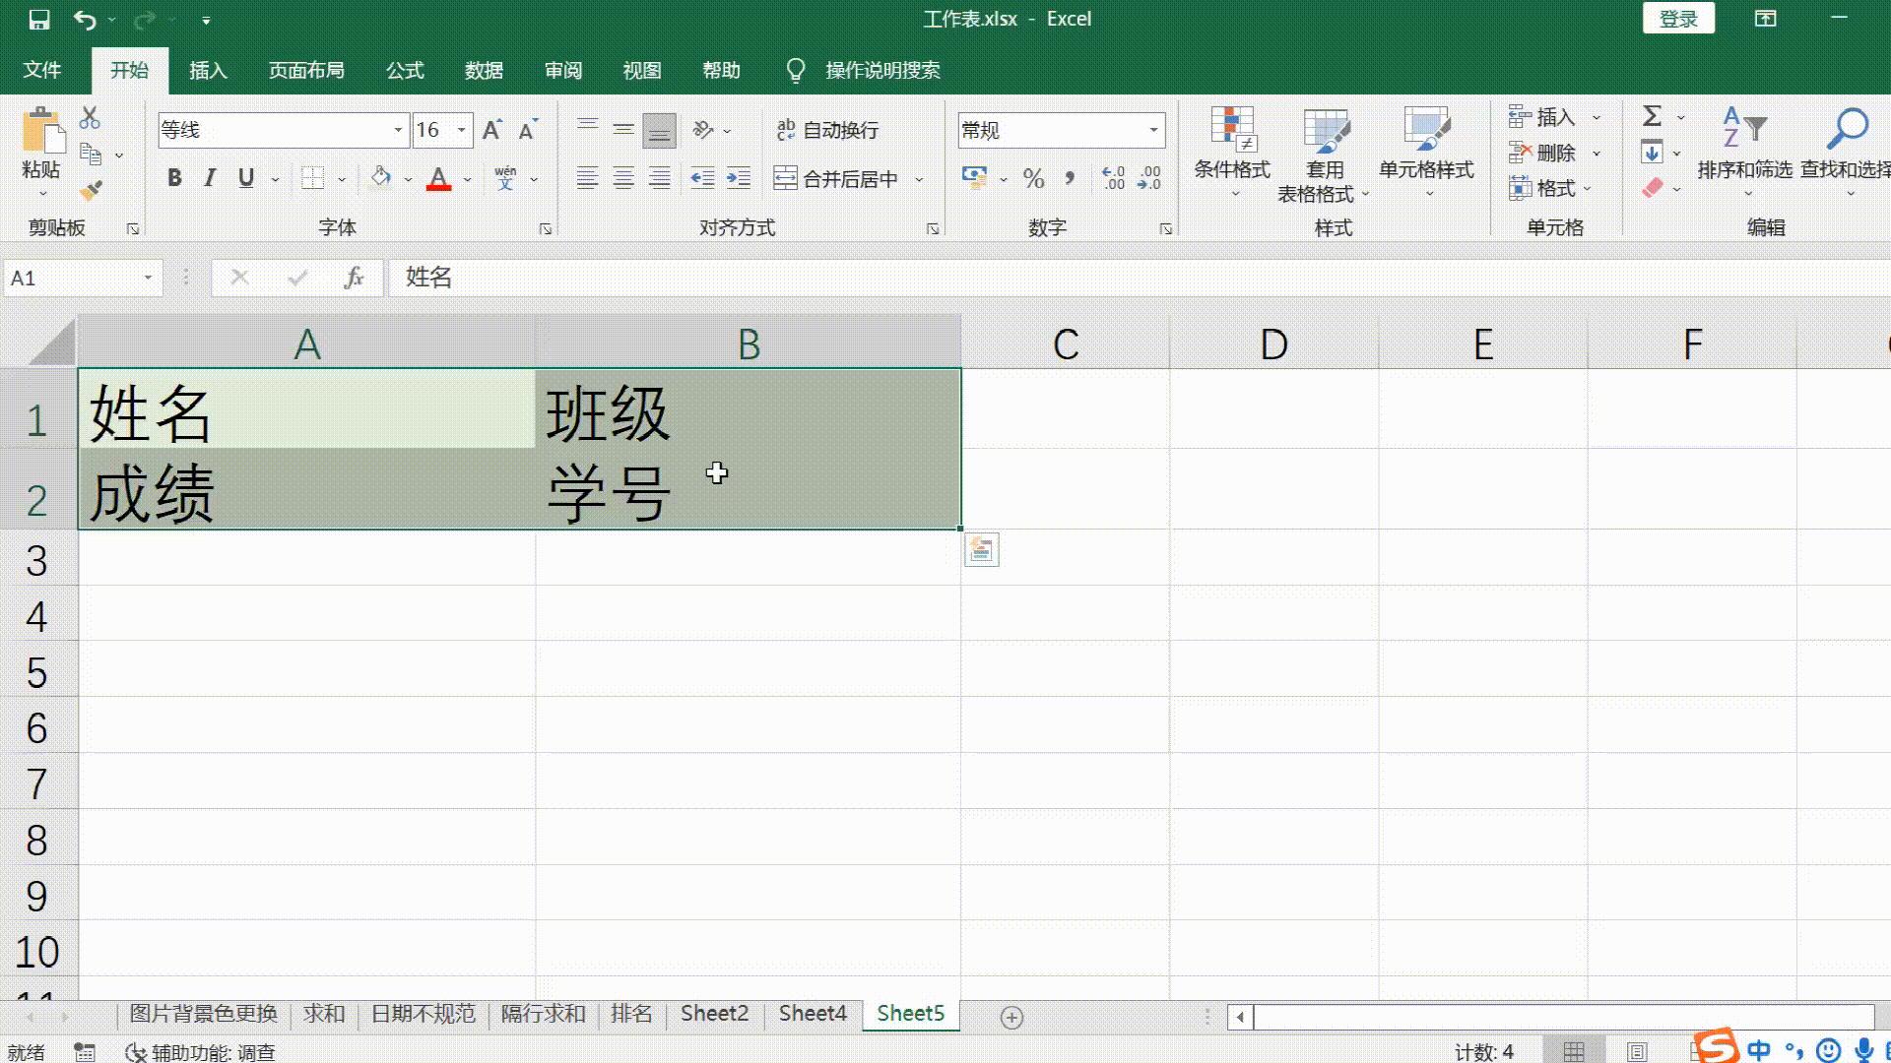Switch to the 插入 ribbon tab

click(x=208, y=70)
